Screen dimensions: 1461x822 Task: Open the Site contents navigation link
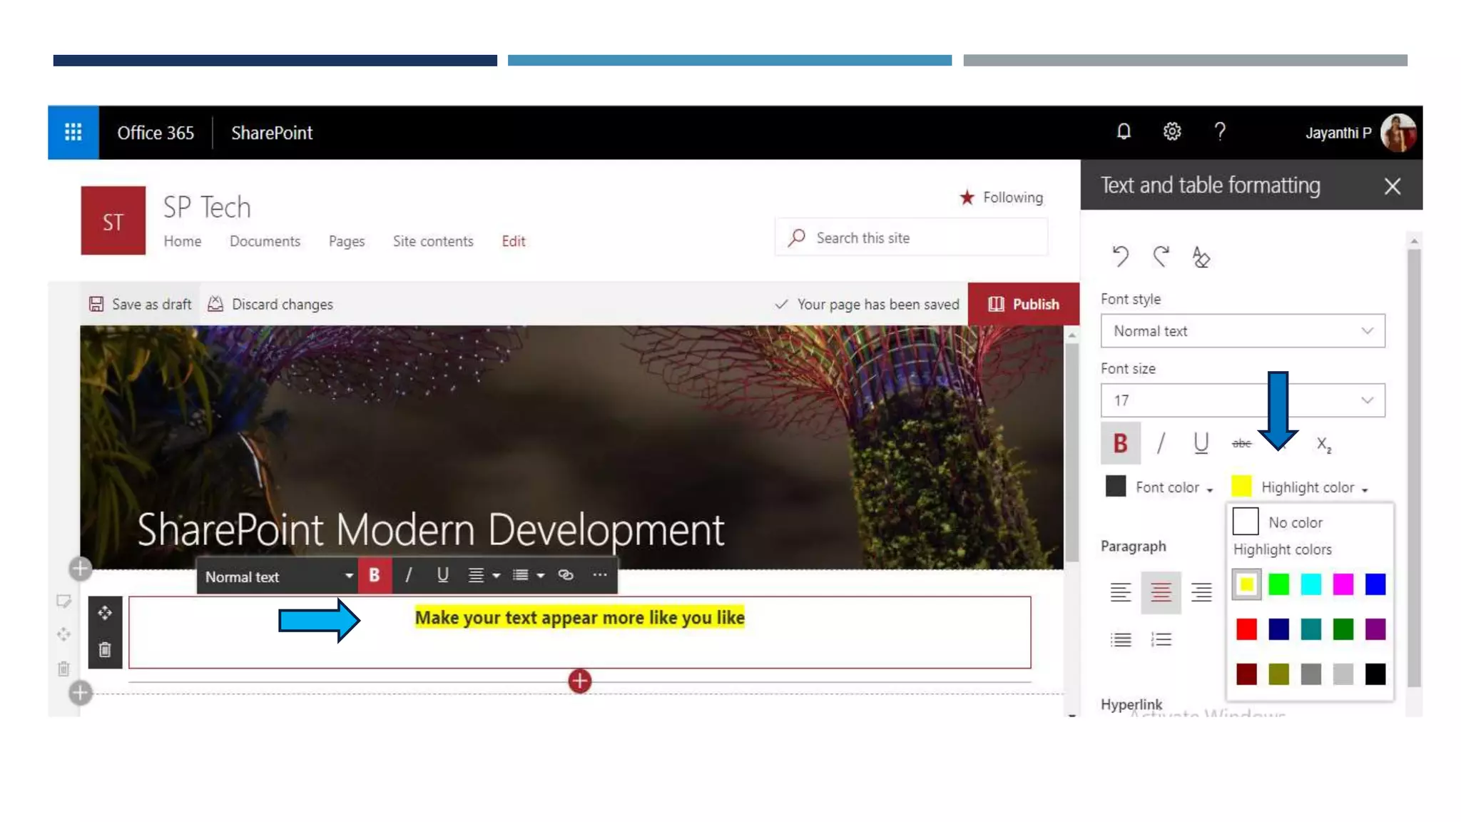[432, 241]
